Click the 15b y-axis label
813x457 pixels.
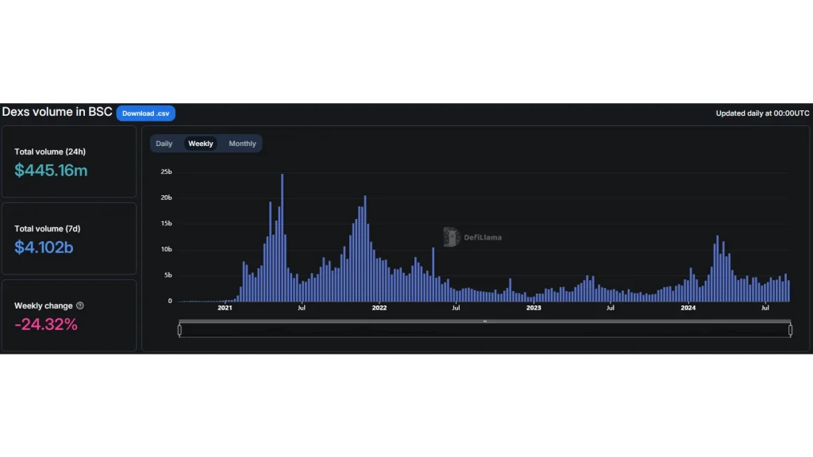point(167,223)
